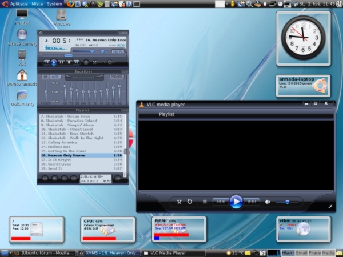Screen dimensions: 343x257
Task: Select track 9. Shakatak - Sleepin' Alone
Action: [x=81, y=125]
